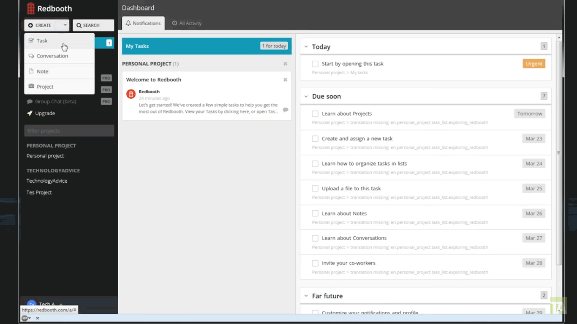The height and width of the screenshot is (324, 577).
Task: Open Tes Project in the sidebar
Action: (39, 192)
